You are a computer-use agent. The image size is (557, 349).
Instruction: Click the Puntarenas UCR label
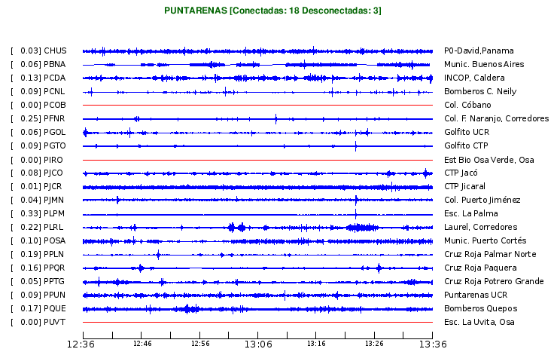[x=476, y=295]
